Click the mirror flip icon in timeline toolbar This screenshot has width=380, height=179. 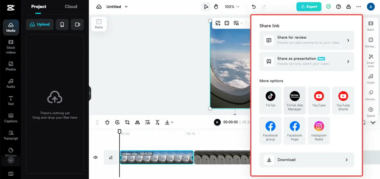[x=137, y=122]
